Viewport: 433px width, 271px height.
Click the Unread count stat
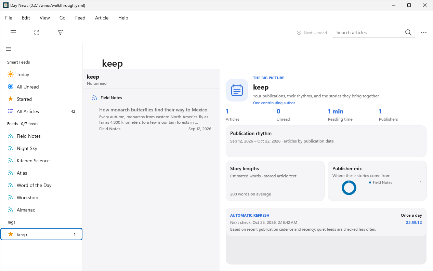click(283, 115)
